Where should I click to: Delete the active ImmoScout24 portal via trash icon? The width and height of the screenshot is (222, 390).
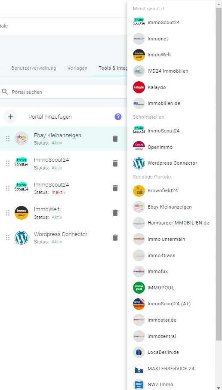click(x=115, y=163)
